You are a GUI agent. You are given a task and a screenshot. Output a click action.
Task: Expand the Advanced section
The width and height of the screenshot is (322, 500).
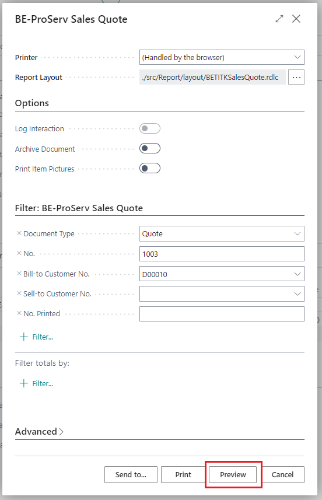(x=39, y=431)
